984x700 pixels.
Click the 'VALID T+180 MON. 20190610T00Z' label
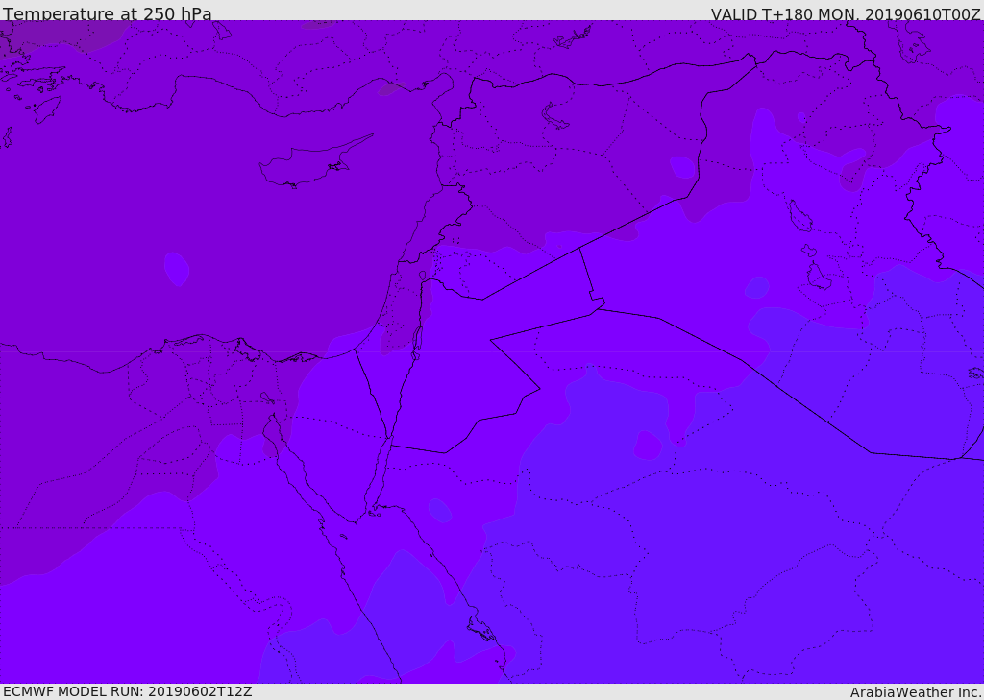846,13
